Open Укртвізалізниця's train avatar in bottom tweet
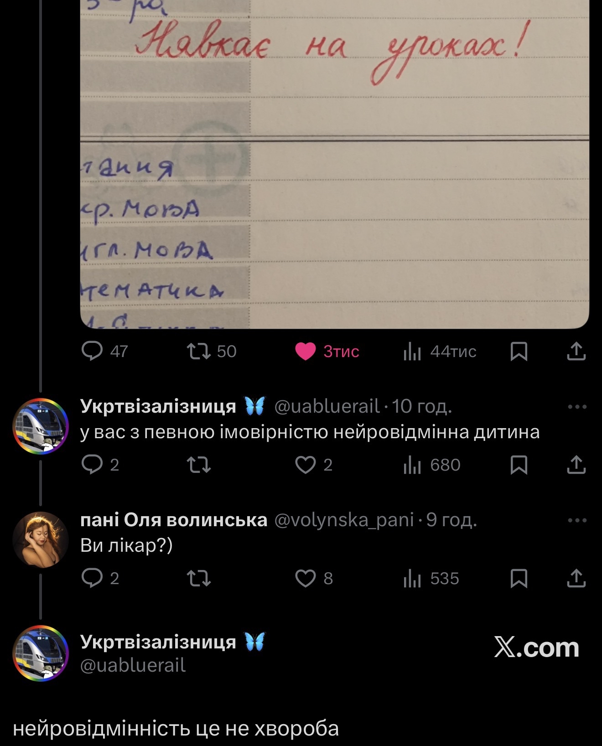602x746 pixels. tap(40, 653)
